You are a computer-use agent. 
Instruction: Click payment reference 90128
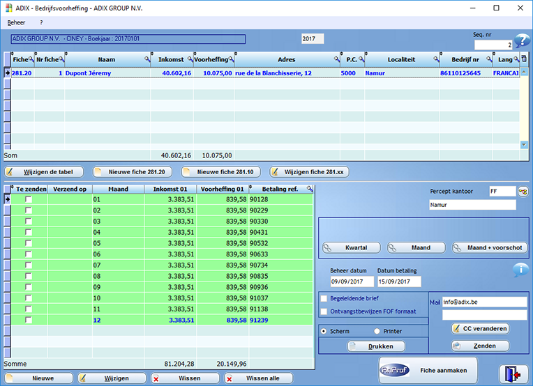(x=259, y=199)
